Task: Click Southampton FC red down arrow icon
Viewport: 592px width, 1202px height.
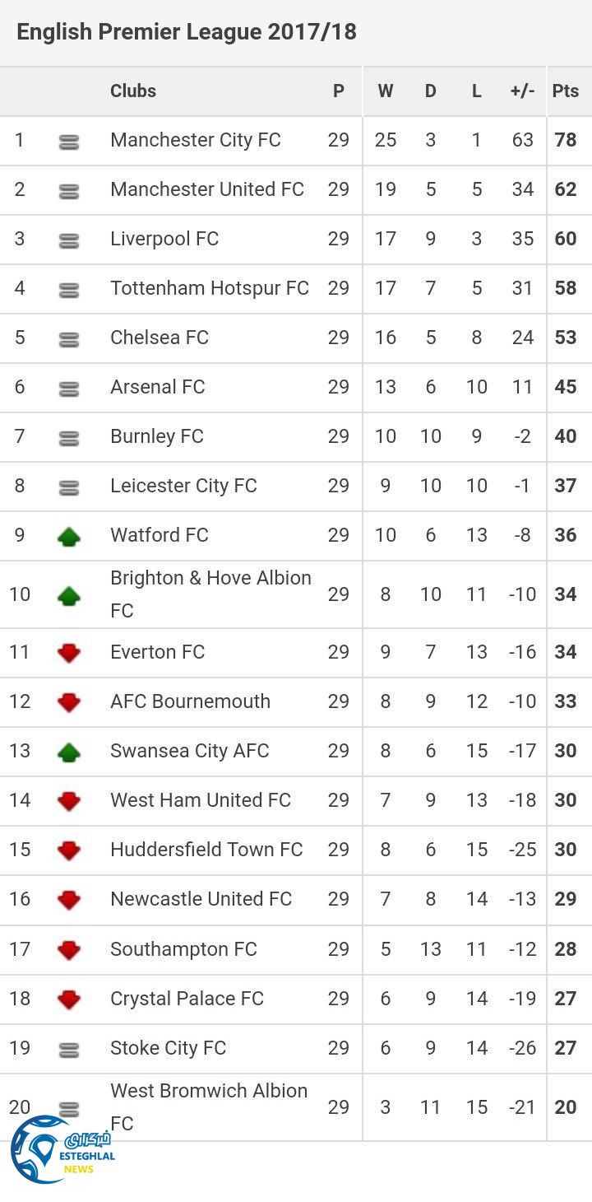Action: (x=69, y=950)
